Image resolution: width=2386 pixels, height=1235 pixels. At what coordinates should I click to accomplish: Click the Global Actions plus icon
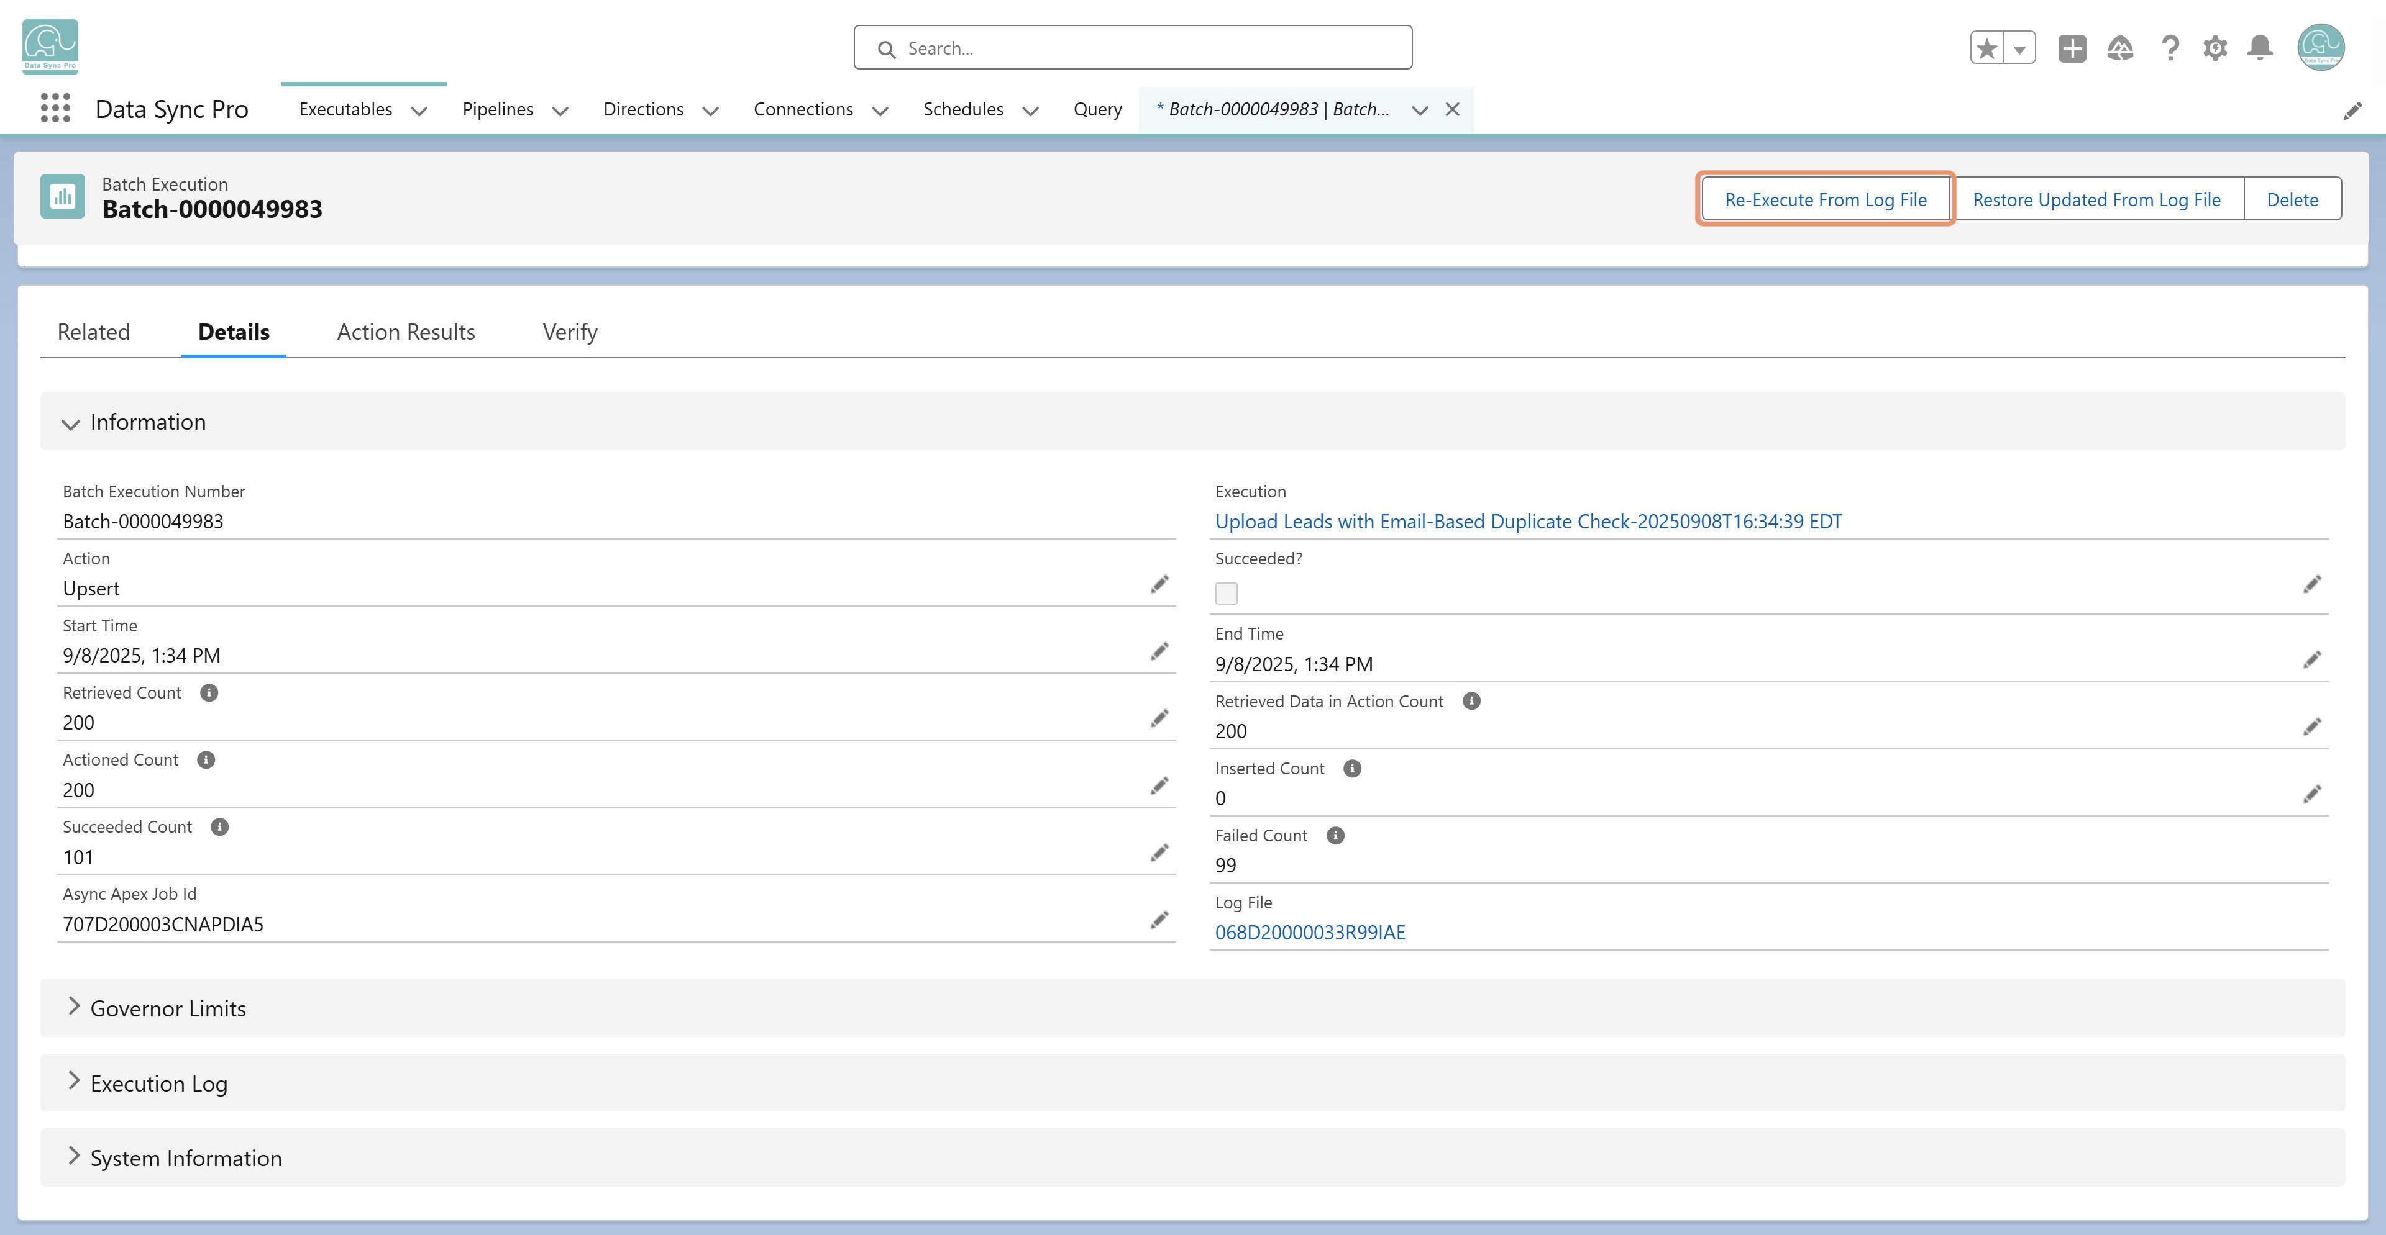(2072, 48)
